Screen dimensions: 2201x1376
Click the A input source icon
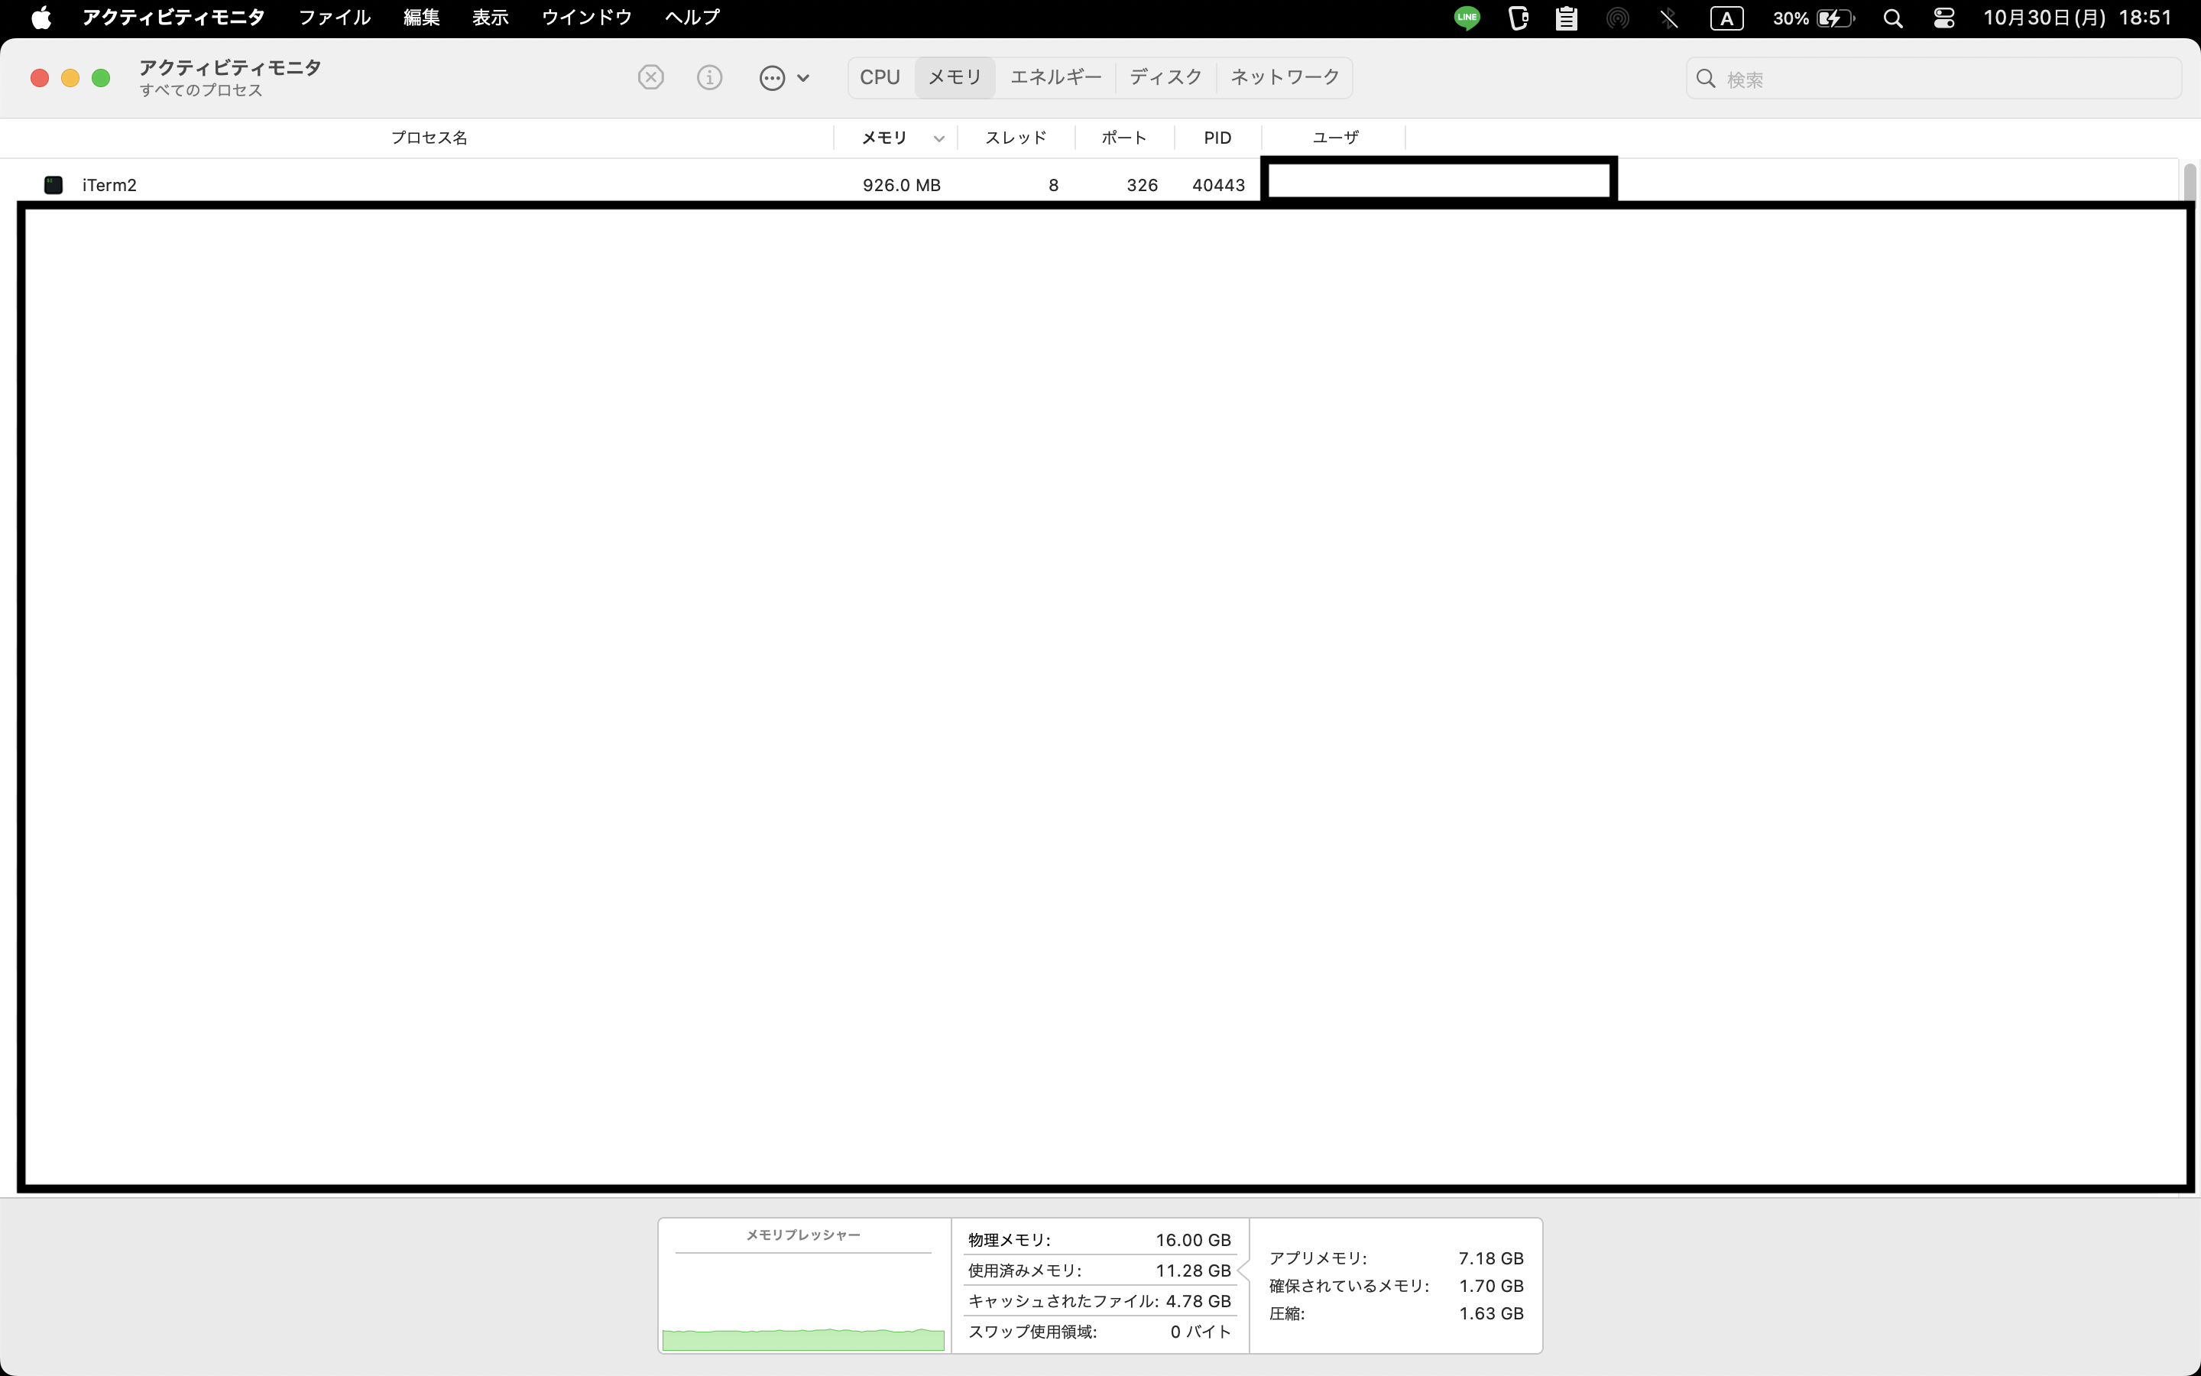pos(1727,18)
